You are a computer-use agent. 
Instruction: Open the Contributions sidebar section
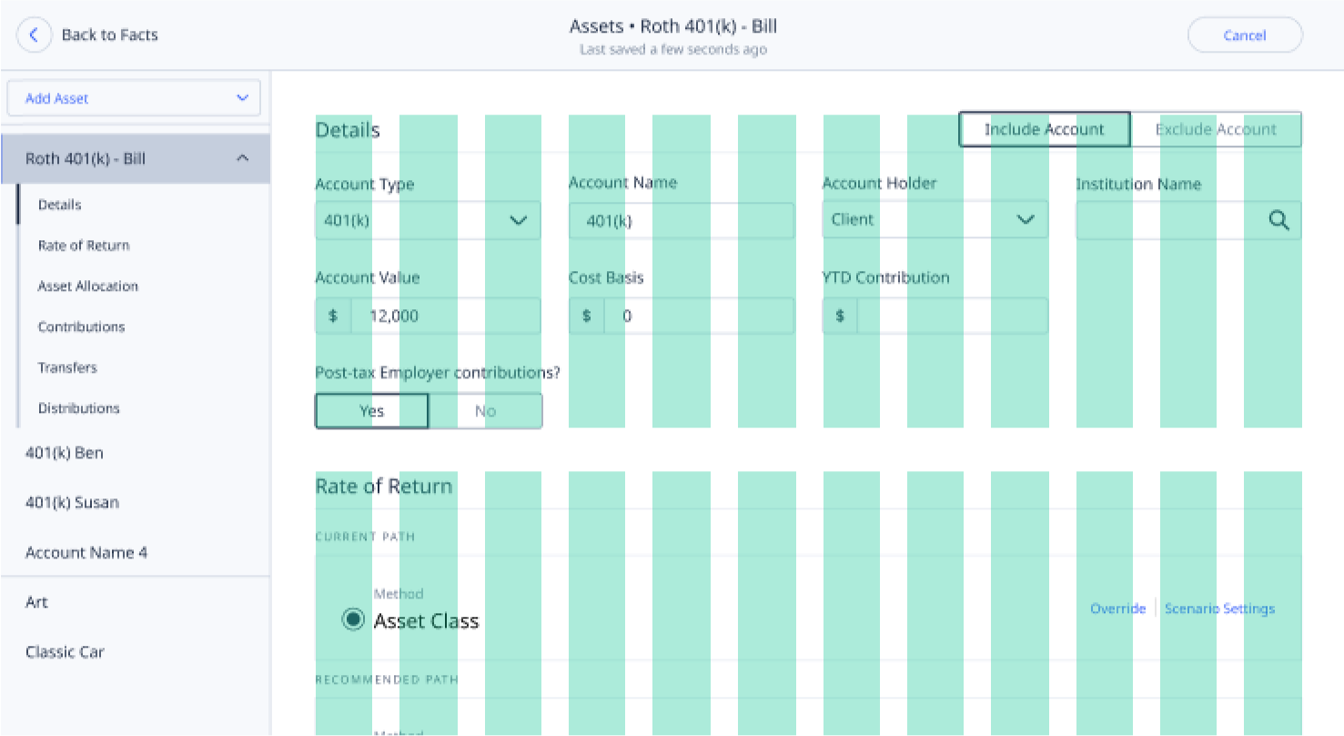(82, 327)
